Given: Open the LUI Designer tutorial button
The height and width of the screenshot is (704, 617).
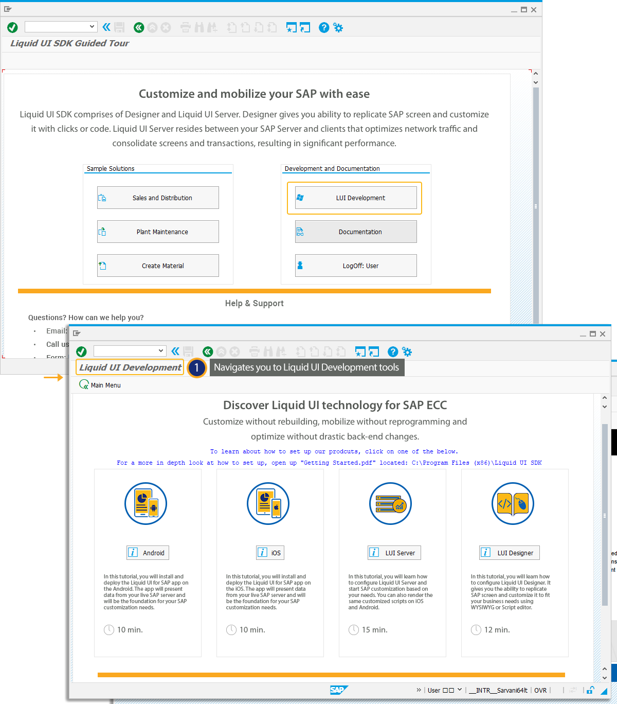Looking at the screenshot, I should [510, 553].
